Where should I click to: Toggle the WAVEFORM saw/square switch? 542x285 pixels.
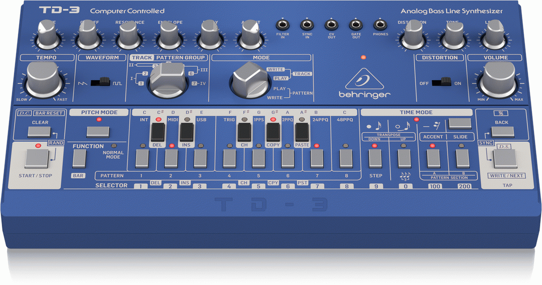(x=104, y=80)
